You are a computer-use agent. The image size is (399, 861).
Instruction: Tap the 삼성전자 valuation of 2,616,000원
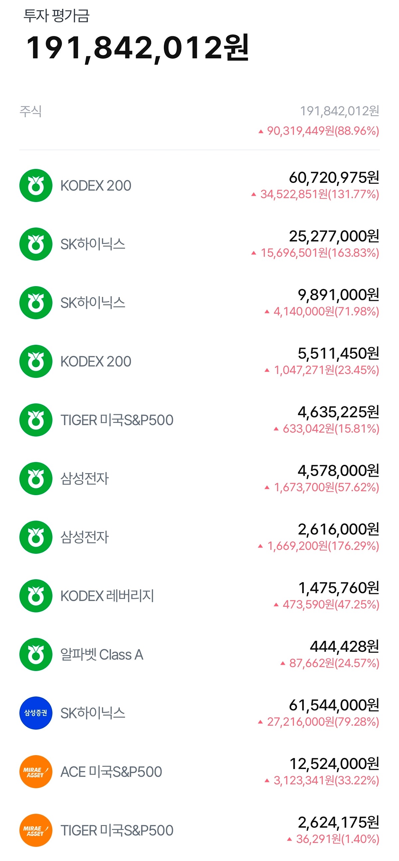tap(338, 529)
